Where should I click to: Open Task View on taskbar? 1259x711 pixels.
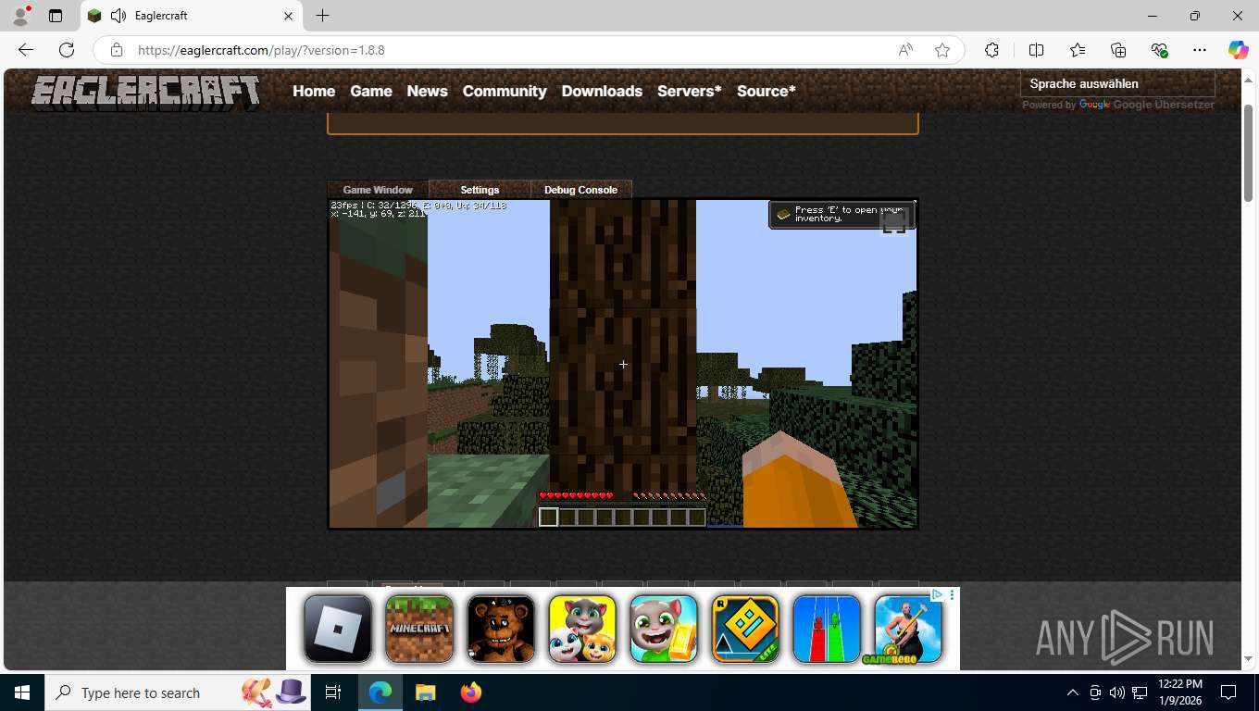click(333, 692)
